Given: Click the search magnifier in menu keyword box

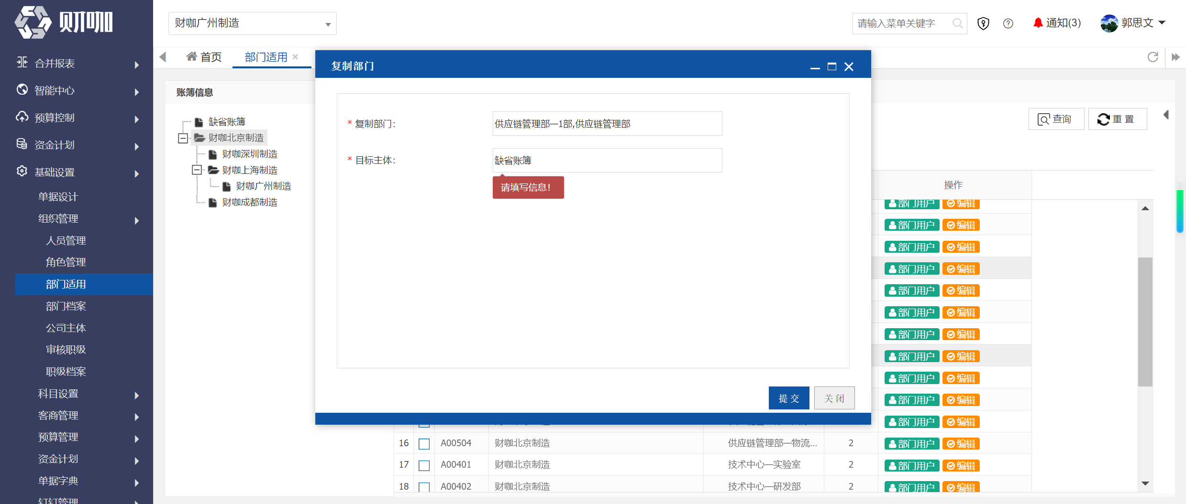Looking at the screenshot, I should pos(957,23).
